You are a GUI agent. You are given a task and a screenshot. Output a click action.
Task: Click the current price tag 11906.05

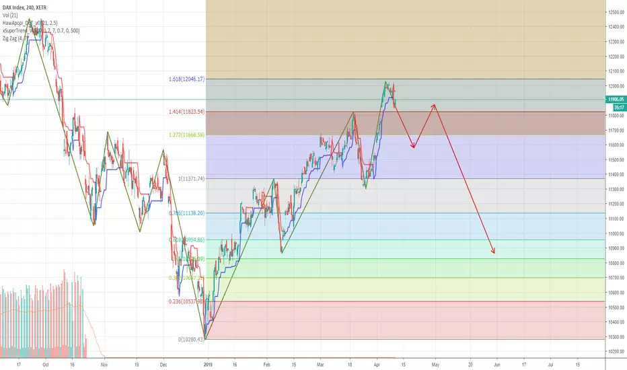click(616, 99)
